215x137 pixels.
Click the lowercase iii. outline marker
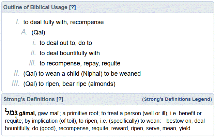[33, 63]
